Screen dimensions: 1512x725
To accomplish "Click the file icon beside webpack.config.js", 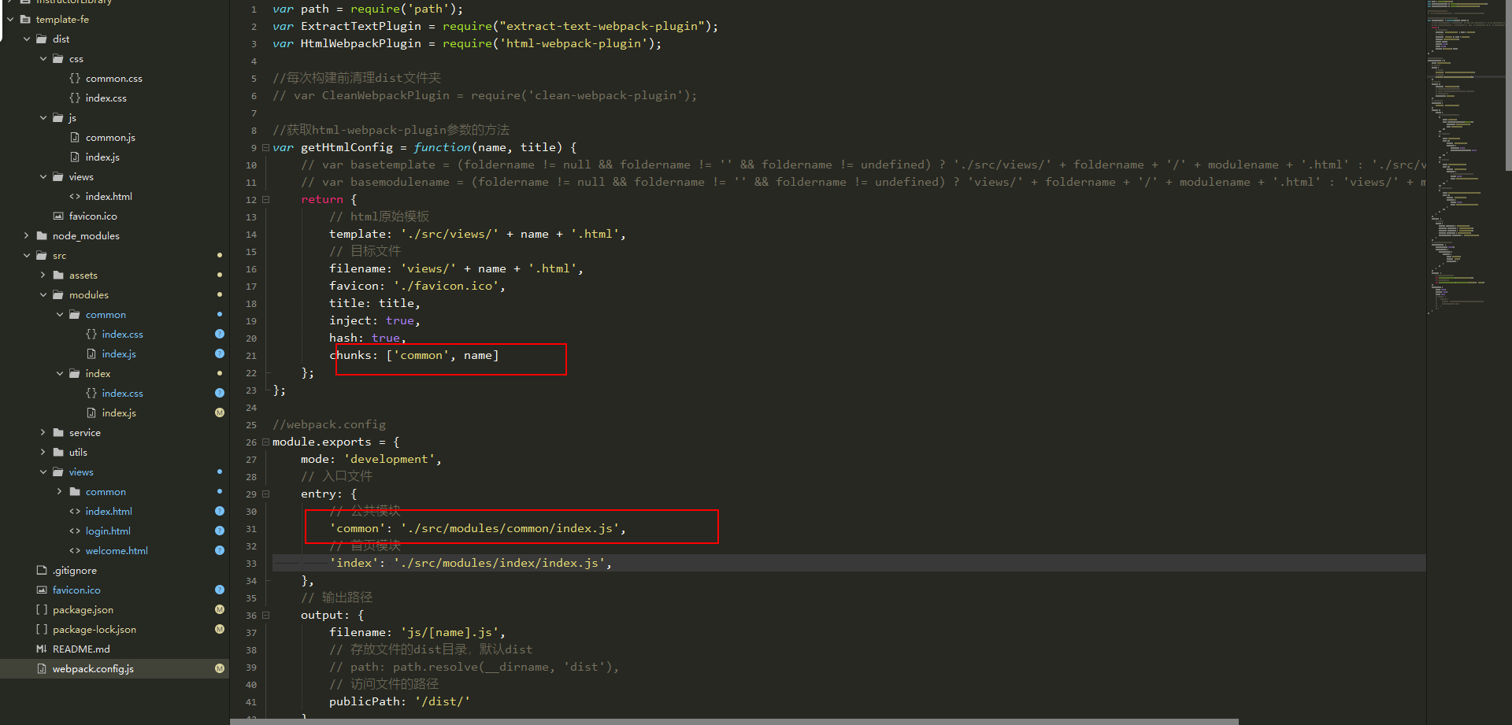I will [x=42, y=668].
